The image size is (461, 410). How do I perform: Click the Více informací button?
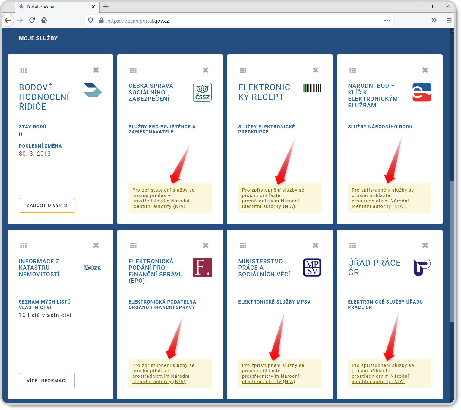(x=47, y=381)
